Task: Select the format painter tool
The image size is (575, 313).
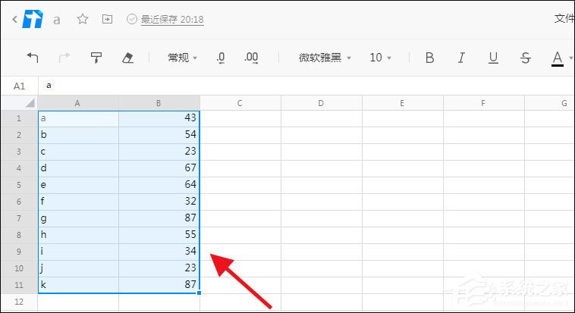Action: [x=96, y=58]
